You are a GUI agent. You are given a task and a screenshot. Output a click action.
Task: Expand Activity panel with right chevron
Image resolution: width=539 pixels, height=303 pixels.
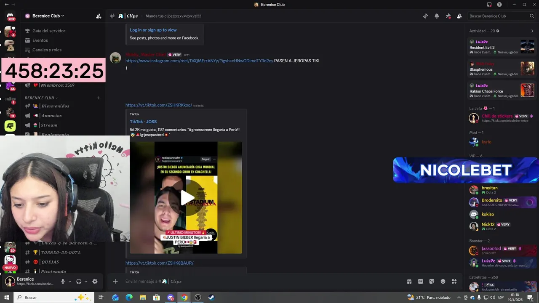(532, 31)
